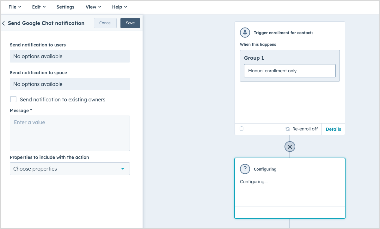Click the clipboard icon in the trigger card footer
The width and height of the screenshot is (380, 229).
[242, 129]
